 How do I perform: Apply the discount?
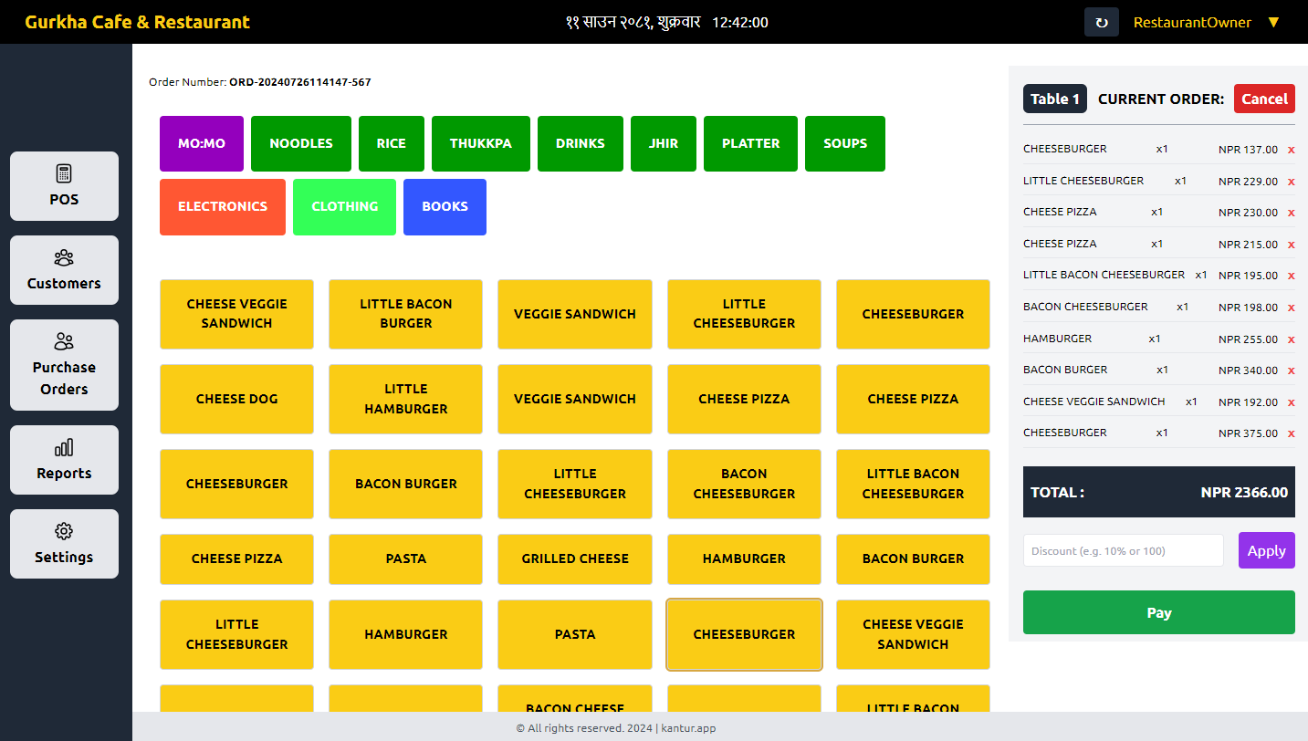point(1266,550)
